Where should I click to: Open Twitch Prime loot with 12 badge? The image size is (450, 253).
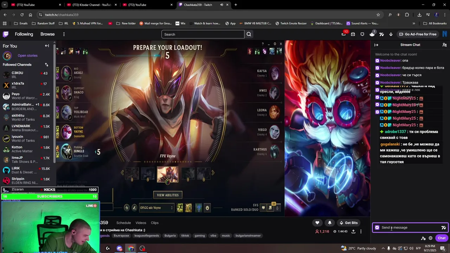pos(344,34)
